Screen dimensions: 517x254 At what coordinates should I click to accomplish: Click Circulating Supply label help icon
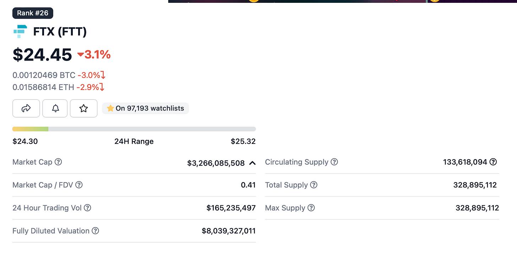pos(334,162)
